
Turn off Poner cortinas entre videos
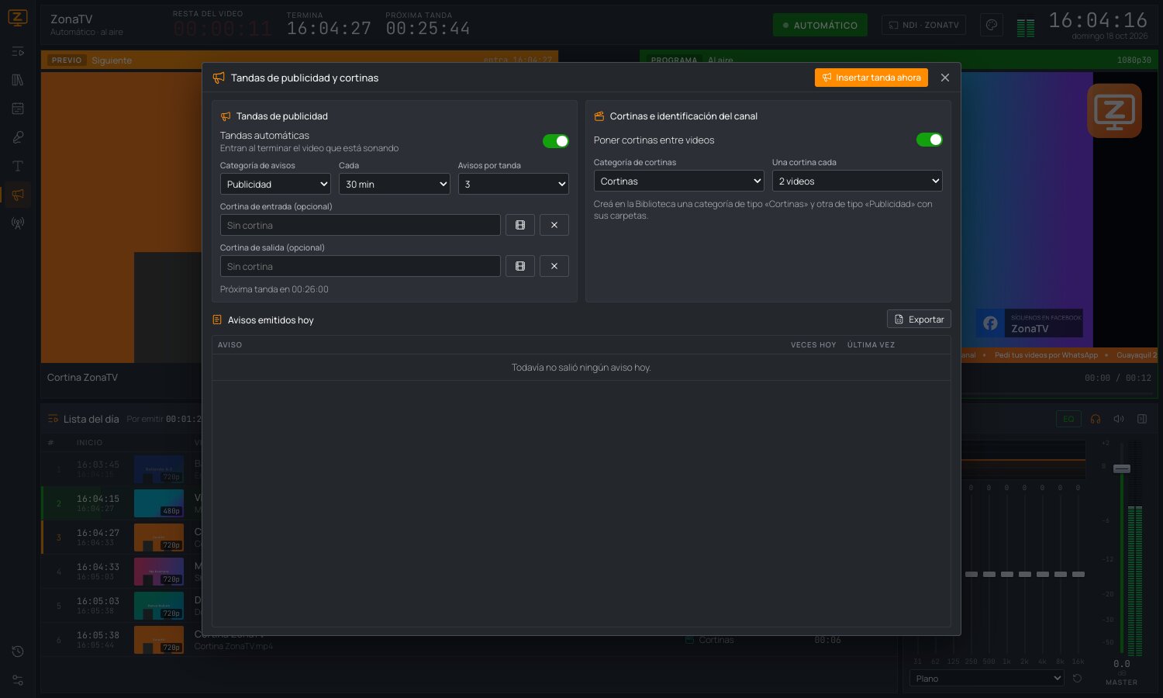tap(930, 140)
